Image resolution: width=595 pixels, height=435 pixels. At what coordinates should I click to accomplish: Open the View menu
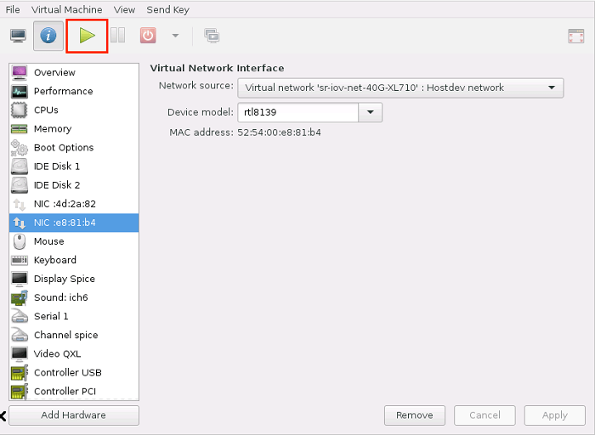tap(124, 9)
